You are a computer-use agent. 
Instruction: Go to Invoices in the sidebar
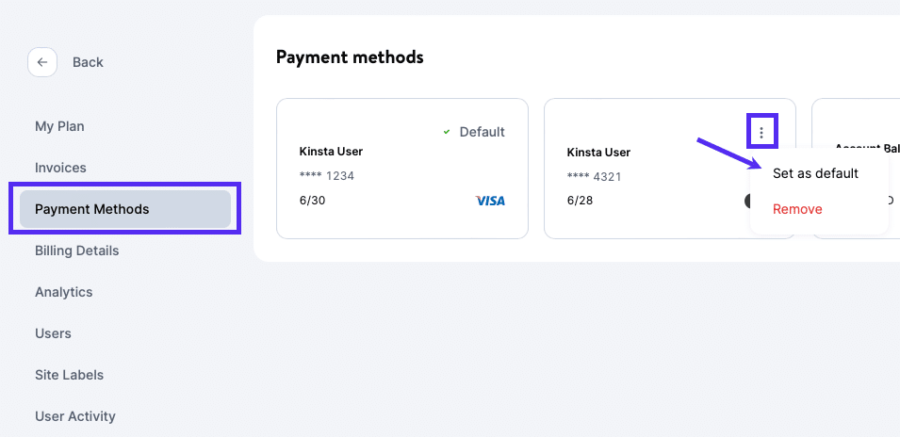coord(60,168)
